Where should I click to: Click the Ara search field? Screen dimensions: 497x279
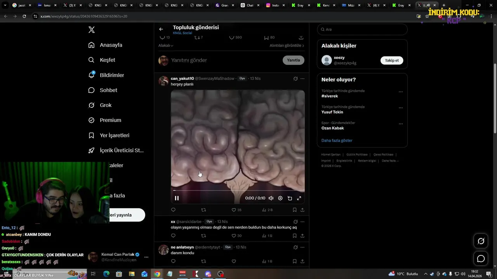pyautogui.click(x=362, y=29)
